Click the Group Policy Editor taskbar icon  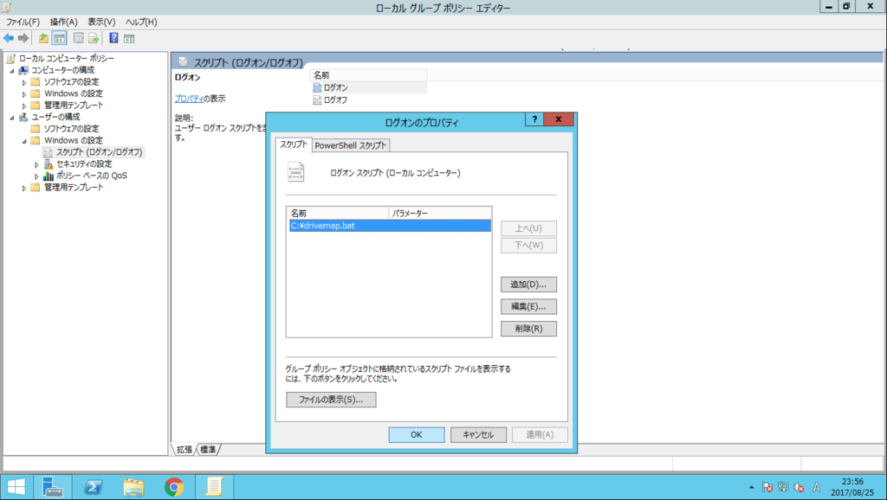click(215, 486)
